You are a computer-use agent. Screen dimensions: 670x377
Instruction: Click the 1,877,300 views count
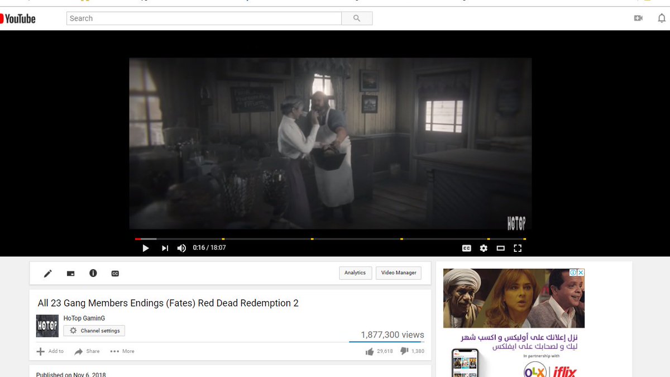pyautogui.click(x=393, y=335)
